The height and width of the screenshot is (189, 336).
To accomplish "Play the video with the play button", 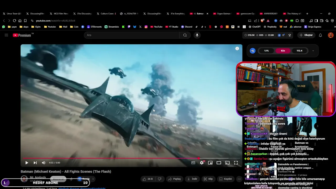I will [x=27, y=163].
